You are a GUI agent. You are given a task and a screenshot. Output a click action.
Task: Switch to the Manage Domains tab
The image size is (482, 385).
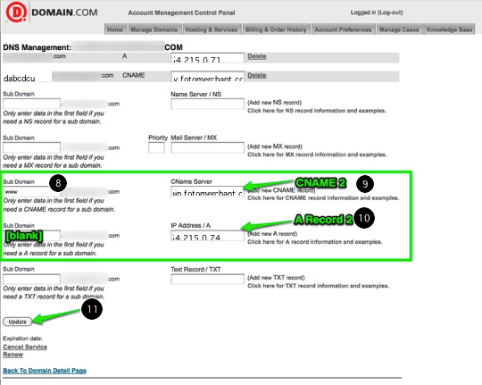(154, 29)
